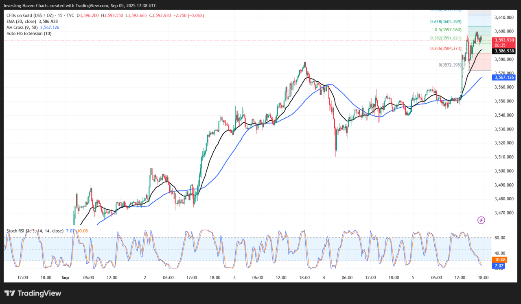Click the red 3,593.930 current price label
The image size is (521, 304).
504,40
